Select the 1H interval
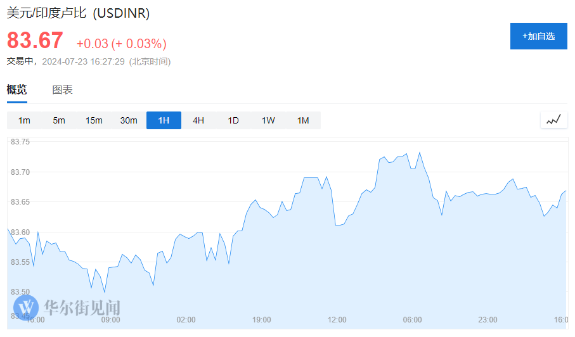Screen dimensions: 575x337 (164, 120)
